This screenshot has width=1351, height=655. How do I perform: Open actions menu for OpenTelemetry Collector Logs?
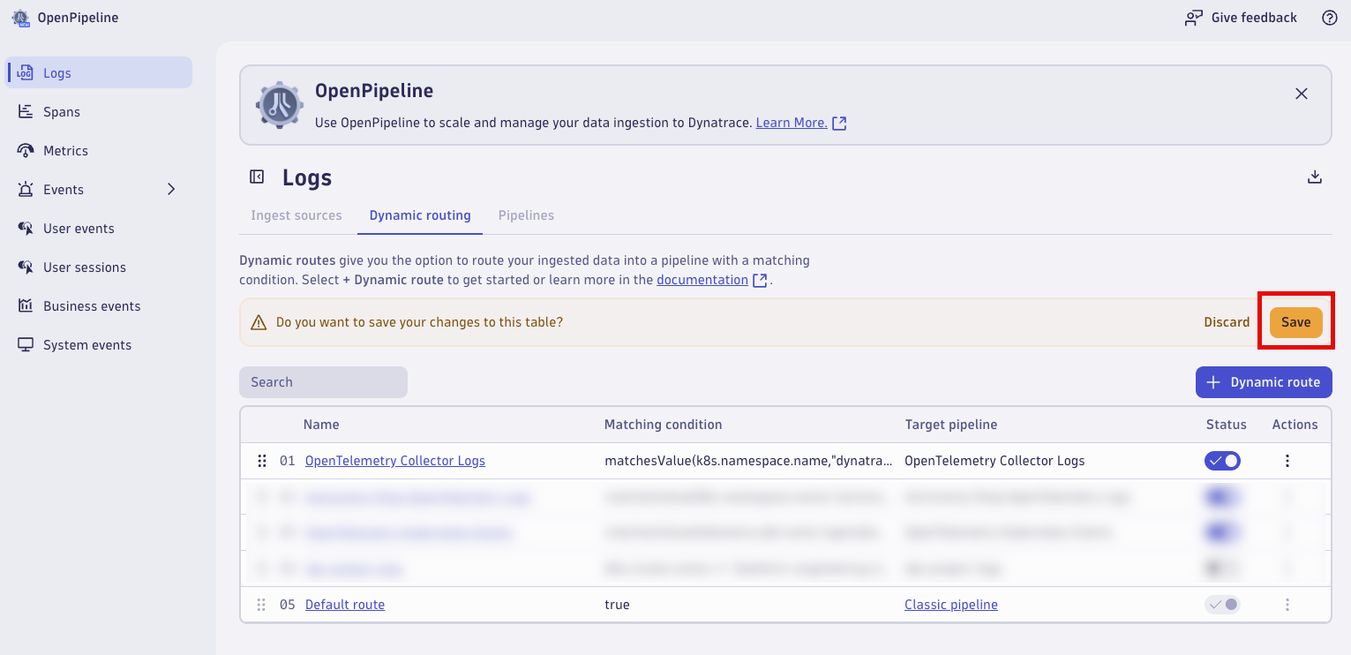pos(1287,461)
